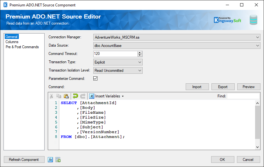Image resolution: width=264 pixels, height=167 pixels.
Task: Click the OK button
Action: coord(223,160)
